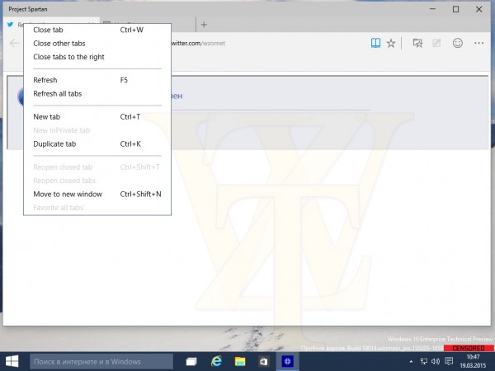Open the volume tray icon
This screenshot has height=371, width=495.
pyautogui.click(x=436, y=362)
